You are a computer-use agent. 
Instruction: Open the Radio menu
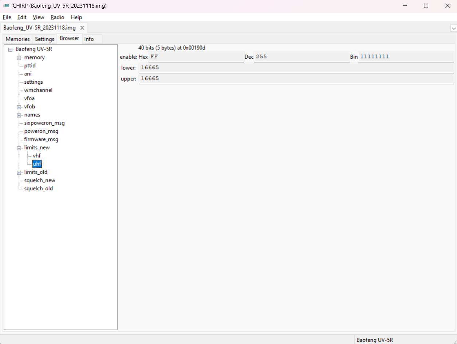point(57,17)
